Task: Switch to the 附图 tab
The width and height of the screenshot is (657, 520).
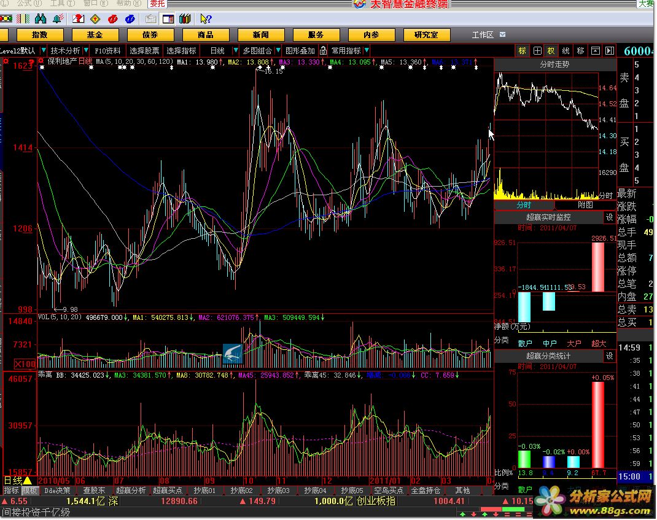Action: [x=585, y=205]
